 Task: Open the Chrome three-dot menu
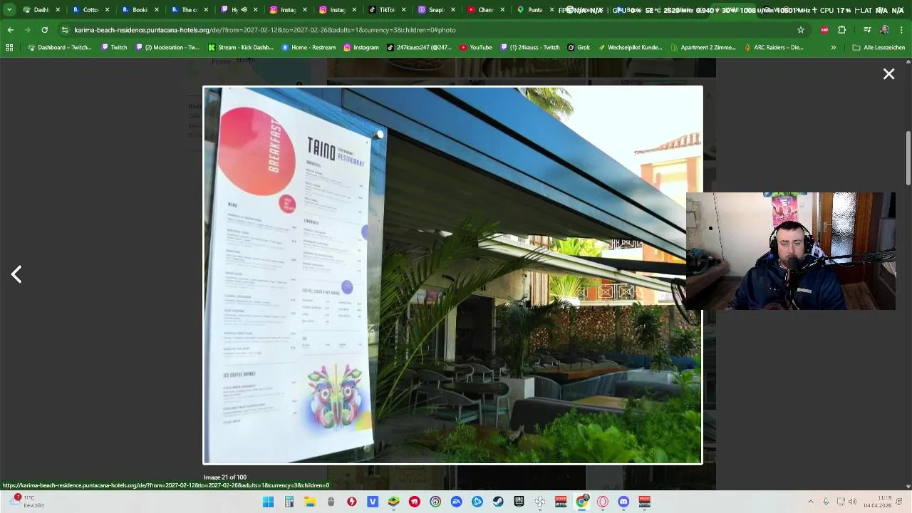(x=901, y=30)
